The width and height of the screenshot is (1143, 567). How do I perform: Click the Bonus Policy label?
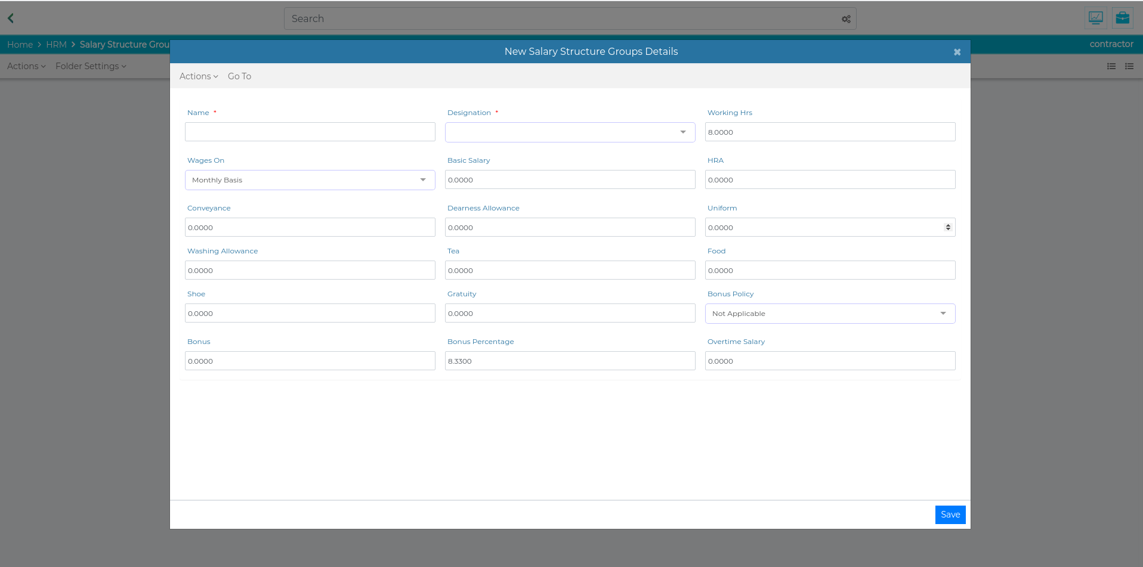coord(730,294)
